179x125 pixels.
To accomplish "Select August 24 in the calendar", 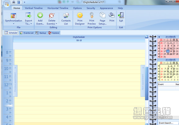I will tap(165, 54).
